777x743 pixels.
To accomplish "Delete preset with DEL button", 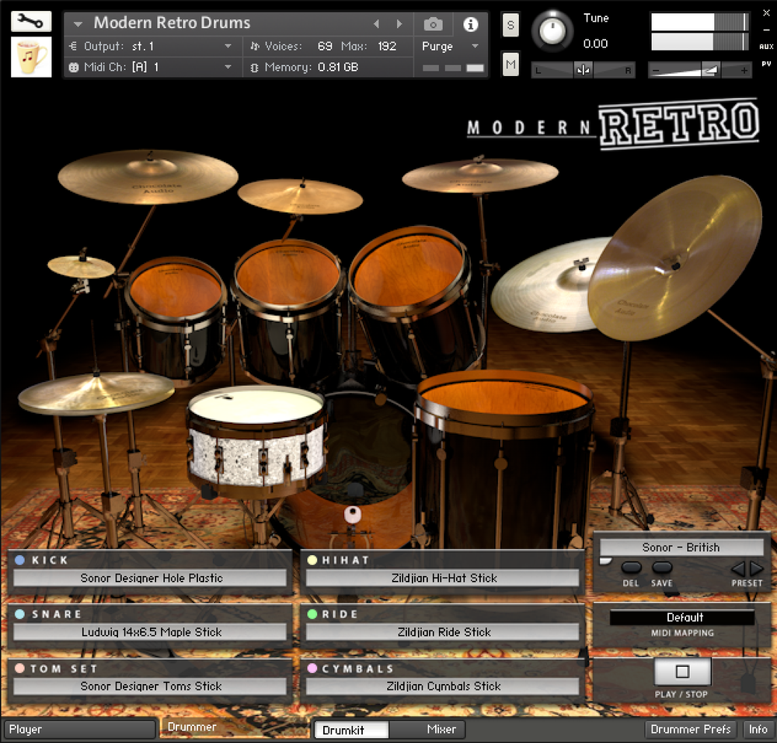I will [631, 568].
